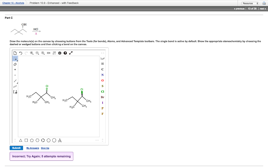Screen dimensions: 268x167
Task: Zoom out of the drawing canvas
Action: pyautogui.click(x=37, y=53)
